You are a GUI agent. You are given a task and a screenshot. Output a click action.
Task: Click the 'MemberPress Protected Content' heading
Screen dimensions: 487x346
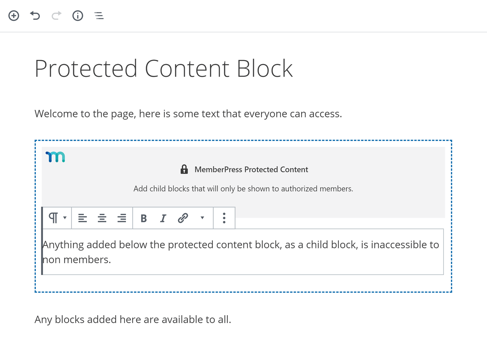tap(251, 169)
